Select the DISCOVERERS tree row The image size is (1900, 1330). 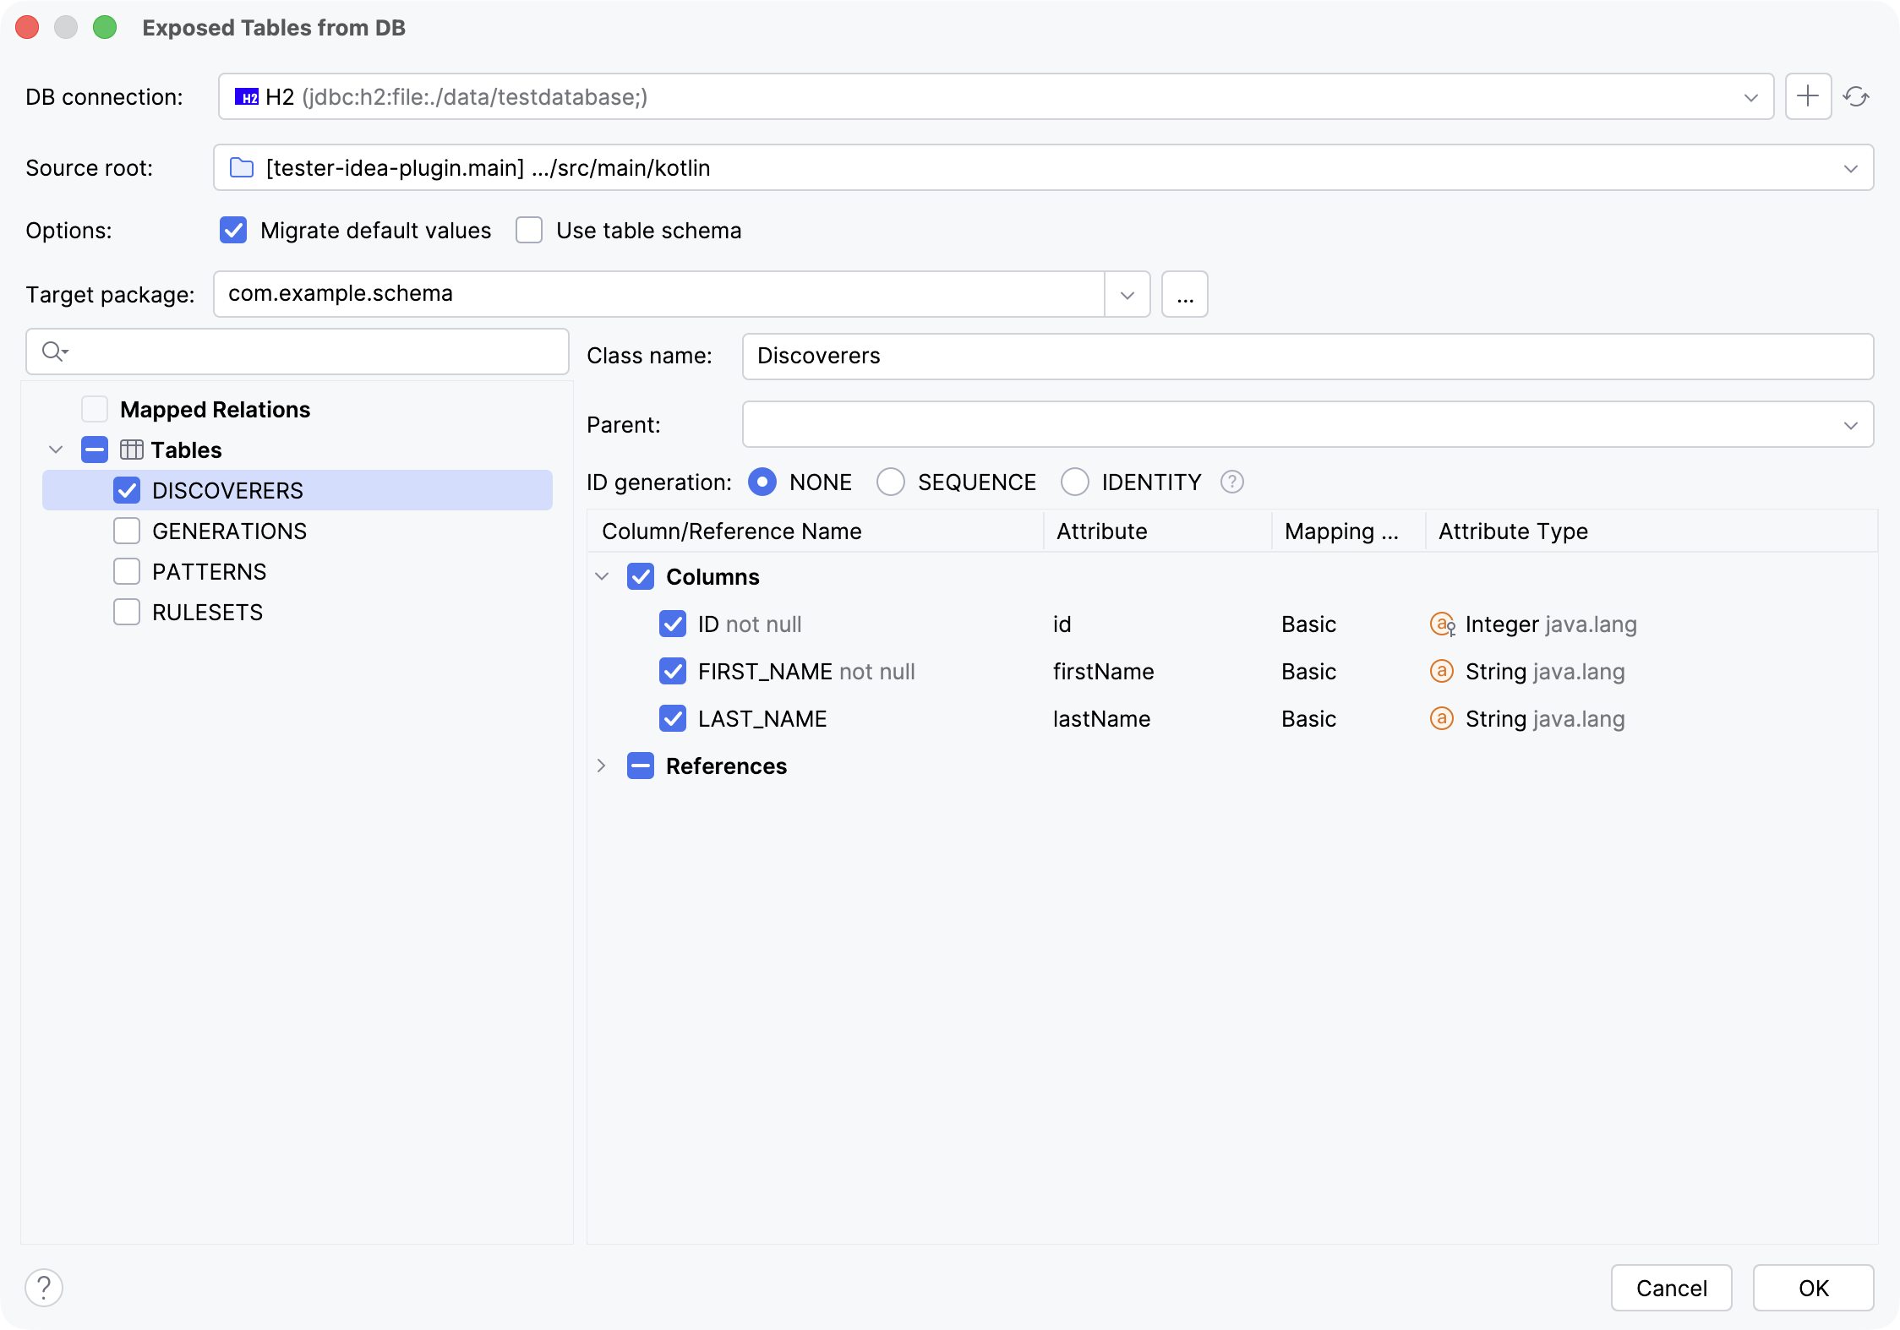point(298,490)
